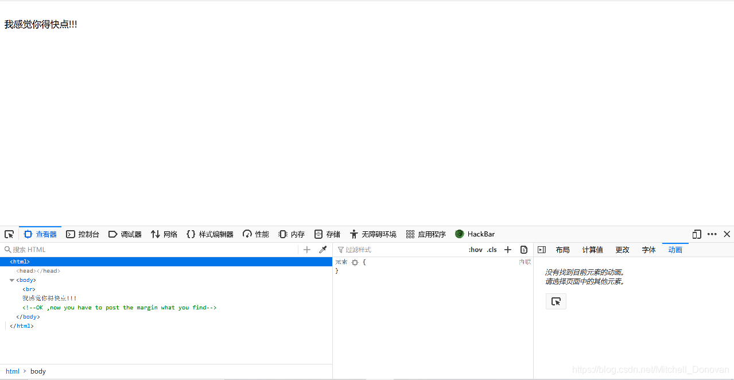
Task: Toggle the :hov pseudo-class panel
Action: (x=475, y=250)
